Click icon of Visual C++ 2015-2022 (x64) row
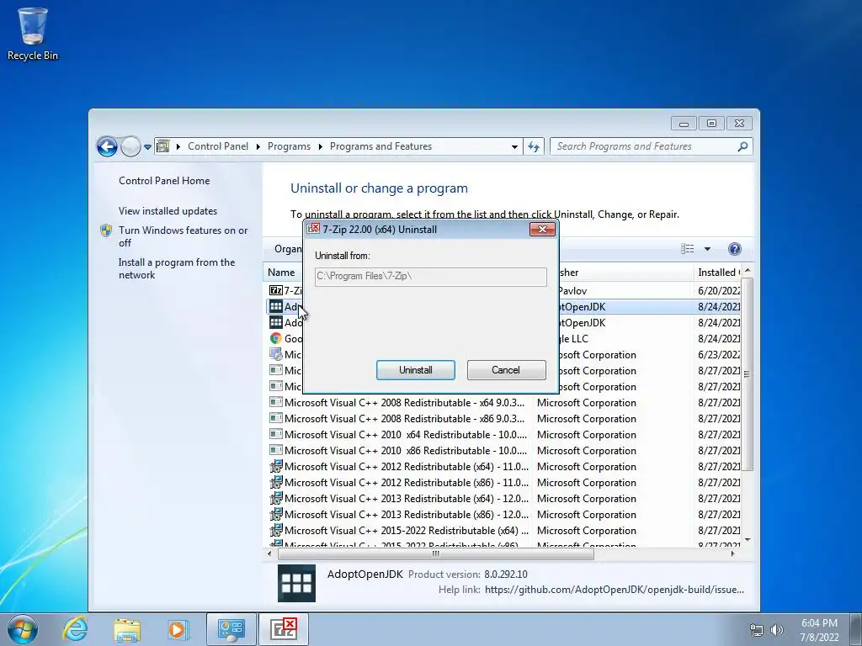This screenshot has width=862, height=646. point(275,530)
